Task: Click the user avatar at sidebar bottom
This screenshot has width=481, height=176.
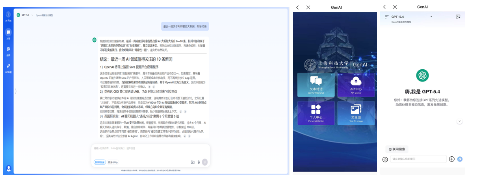Action: pyautogui.click(x=8, y=168)
